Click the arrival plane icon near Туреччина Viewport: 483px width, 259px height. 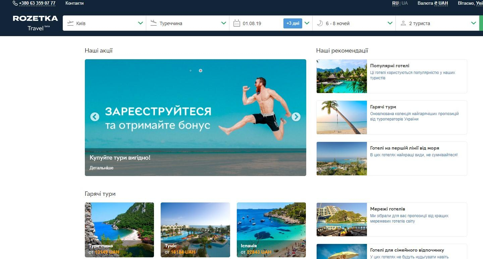tap(154, 23)
